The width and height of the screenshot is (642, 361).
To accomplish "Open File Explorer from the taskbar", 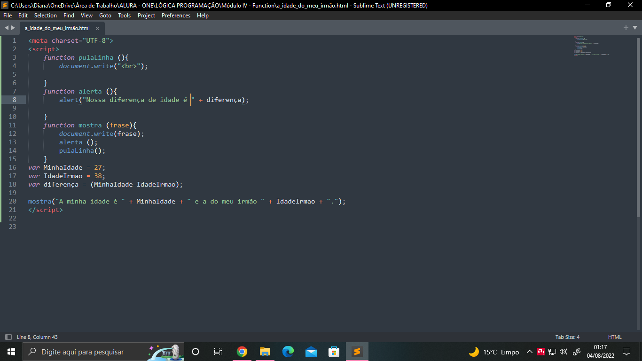I will click(265, 352).
